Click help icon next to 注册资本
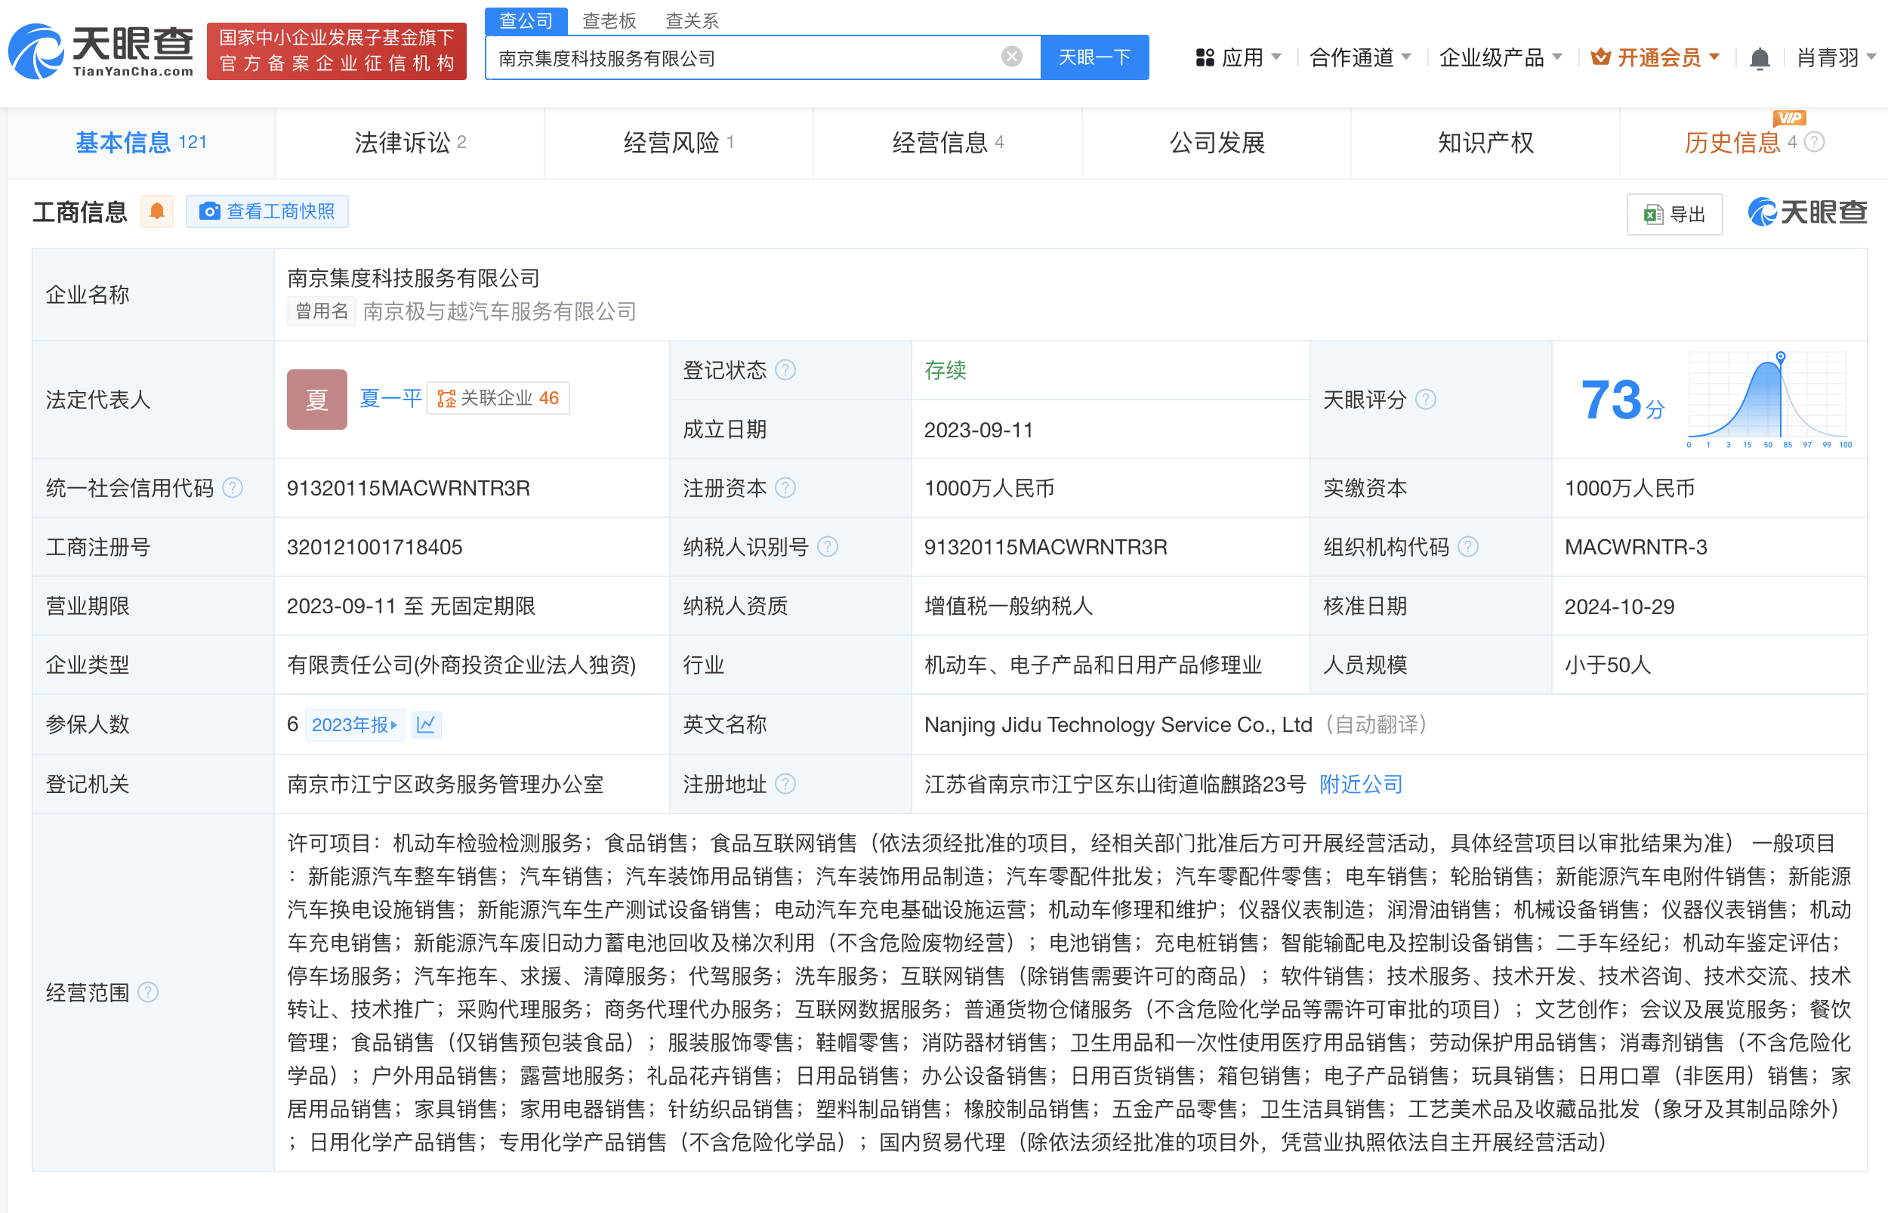1888x1213 pixels. (785, 488)
